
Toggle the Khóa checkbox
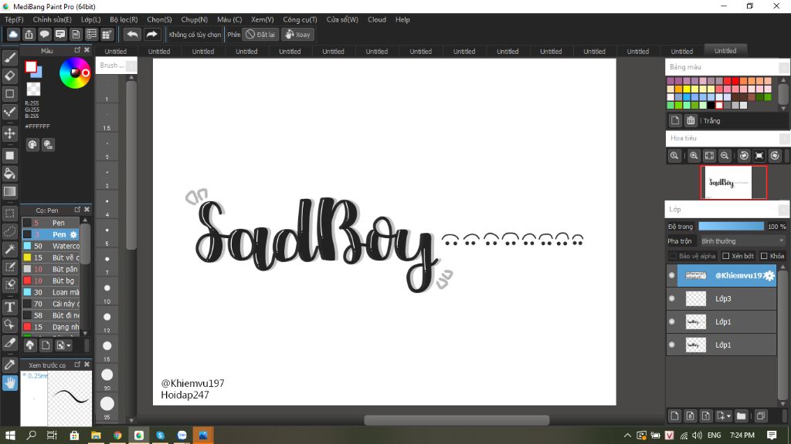[764, 256]
